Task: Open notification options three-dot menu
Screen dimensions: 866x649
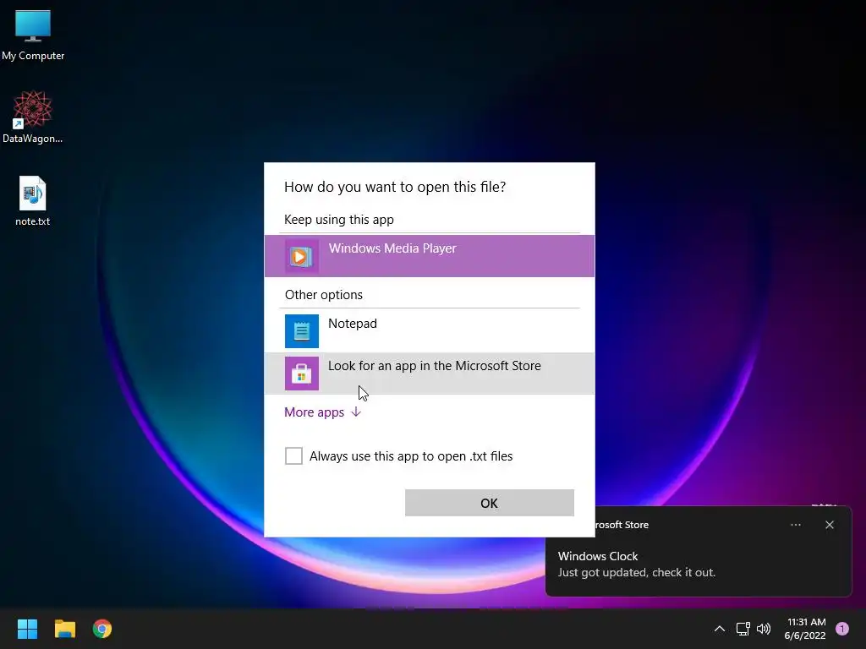Action: point(796,525)
